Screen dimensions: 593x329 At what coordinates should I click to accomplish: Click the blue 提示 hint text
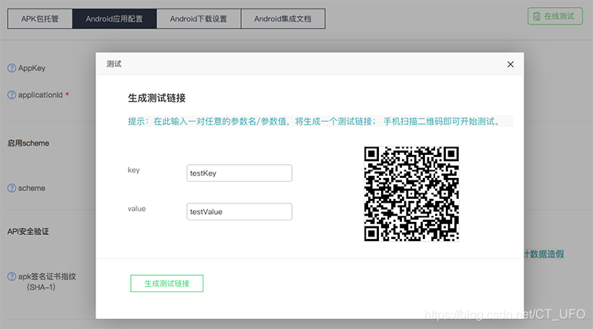coord(315,122)
